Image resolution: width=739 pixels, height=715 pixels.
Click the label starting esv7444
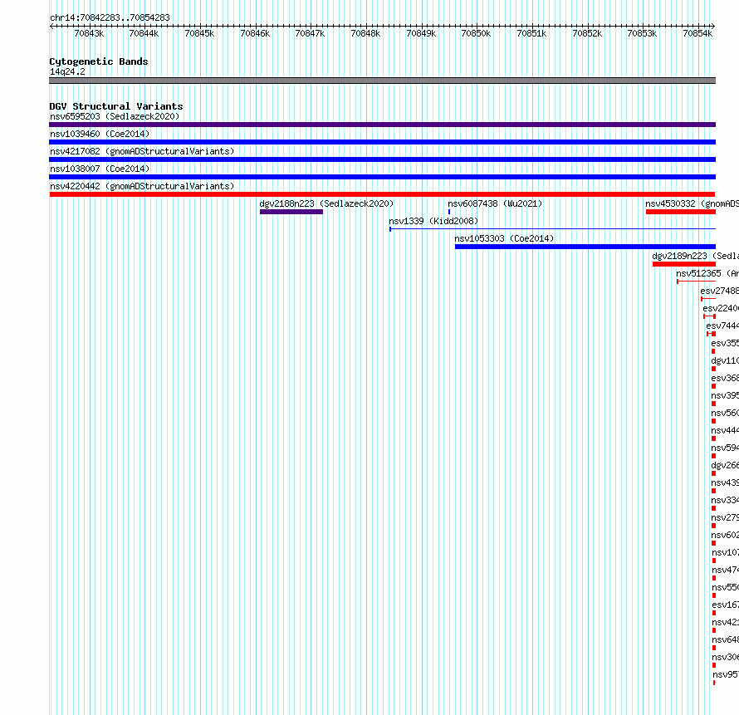[722, 326]
